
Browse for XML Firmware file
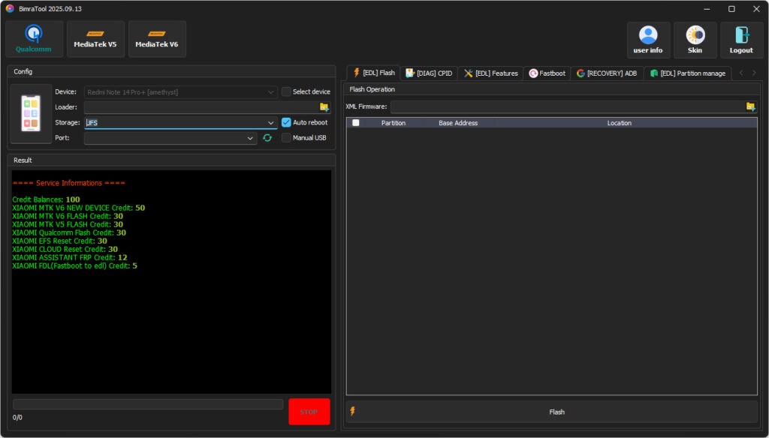point(750,106)
